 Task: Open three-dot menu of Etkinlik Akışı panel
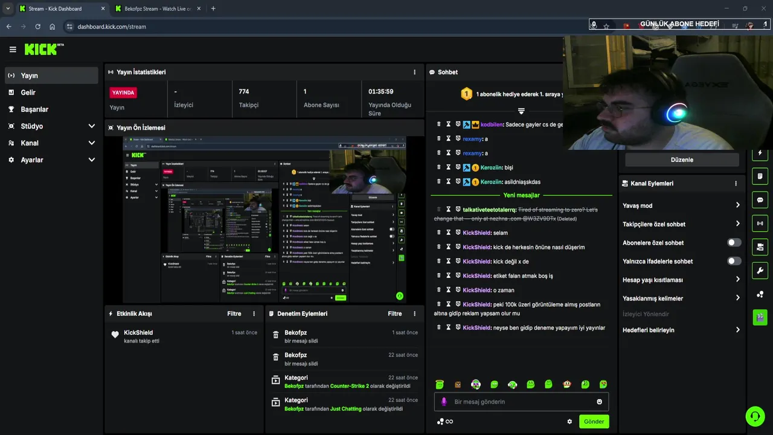tap(254, 314)
